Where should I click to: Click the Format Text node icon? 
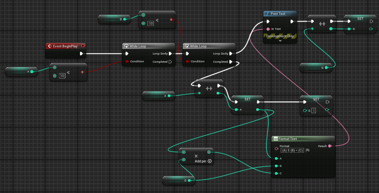pyautogui.click(x=276, y=139)
